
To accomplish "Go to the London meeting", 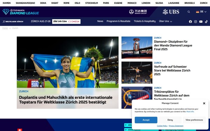I will [x=146, y=3].
